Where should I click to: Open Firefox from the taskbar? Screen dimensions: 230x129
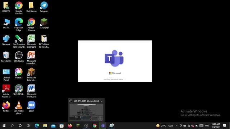[70, 126]
